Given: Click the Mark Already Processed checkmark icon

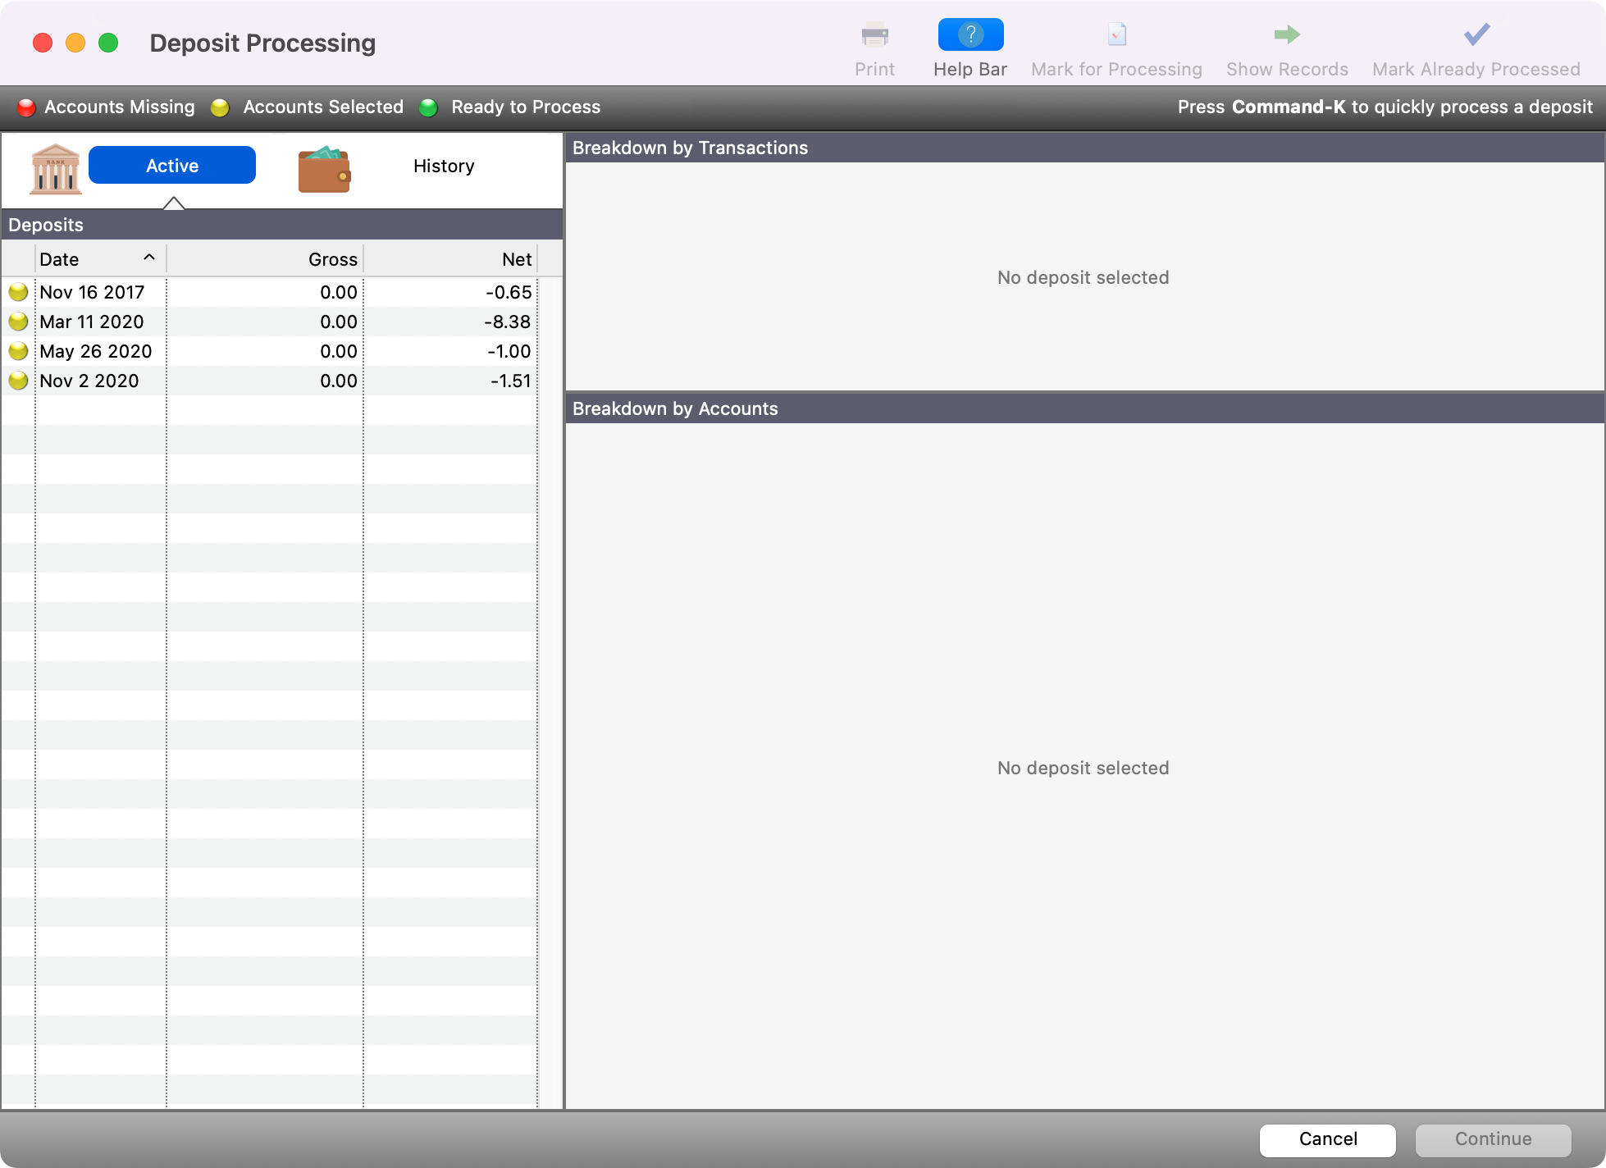Looking at the screenshot, I should click(x=1474, y=34).
